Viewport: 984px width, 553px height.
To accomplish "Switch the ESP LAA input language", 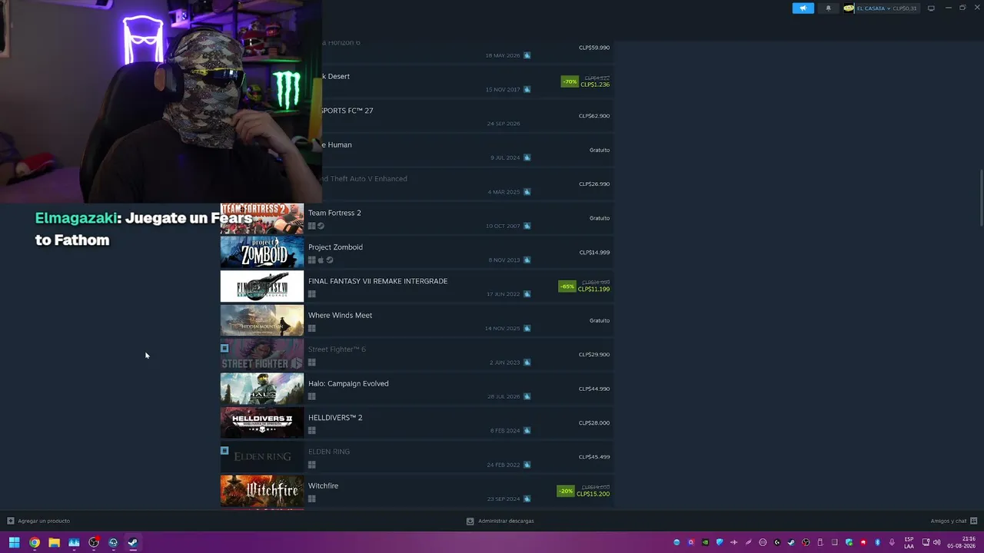I will (909, 542).
